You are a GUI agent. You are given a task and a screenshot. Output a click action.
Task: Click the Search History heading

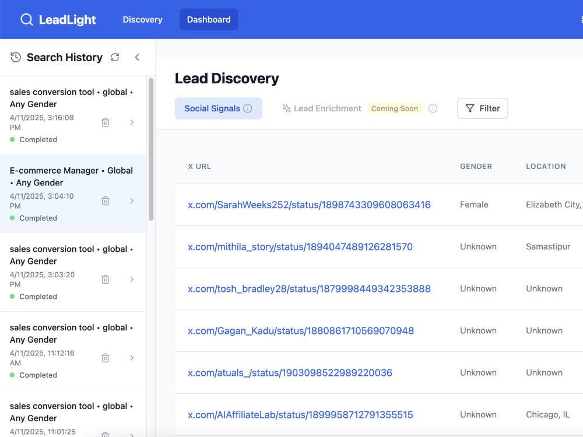65,57
